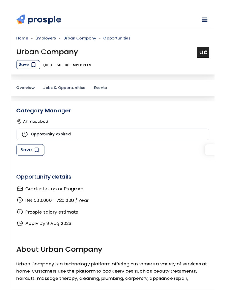Click the Category Manager job title
Image resolution: width=225 pixels, height=300 pixels.
44,111
